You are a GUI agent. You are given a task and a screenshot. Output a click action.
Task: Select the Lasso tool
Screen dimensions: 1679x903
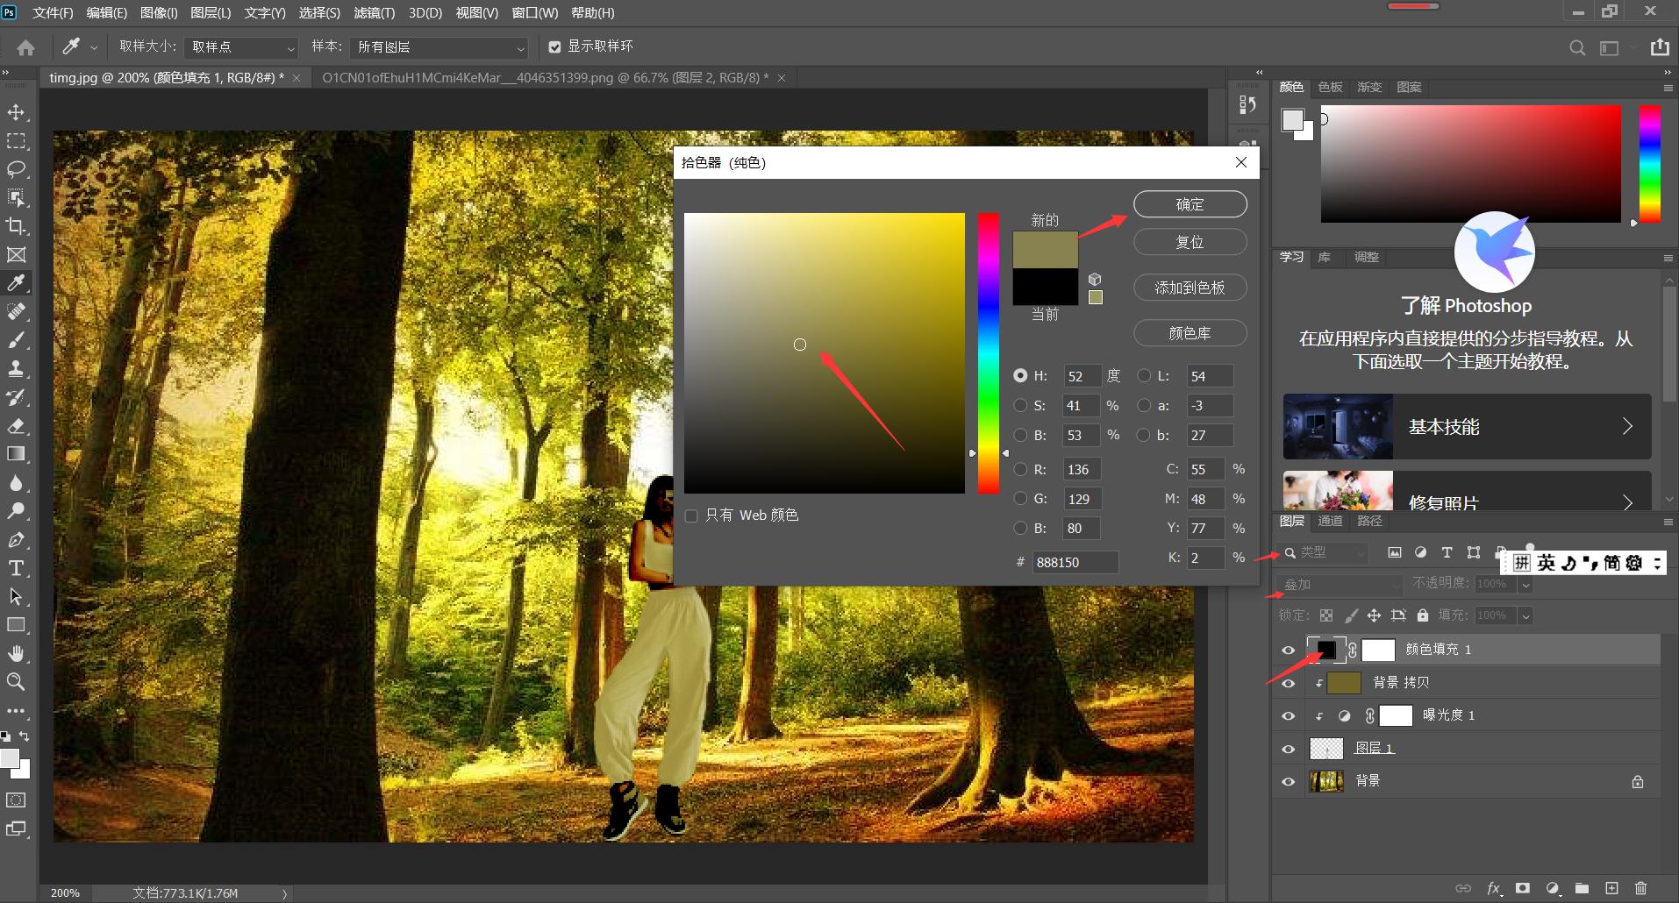pyautogui.click(x=16, y=169)
